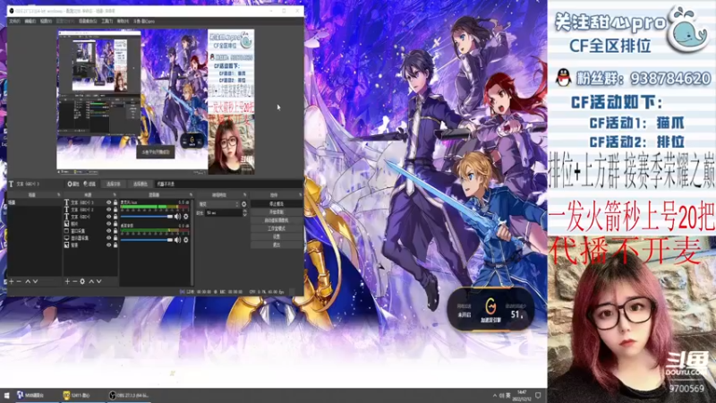The width and height of the screenshot is (716, 403).
Task: Click the 选择颜色 button
Action: click(141, 184)
